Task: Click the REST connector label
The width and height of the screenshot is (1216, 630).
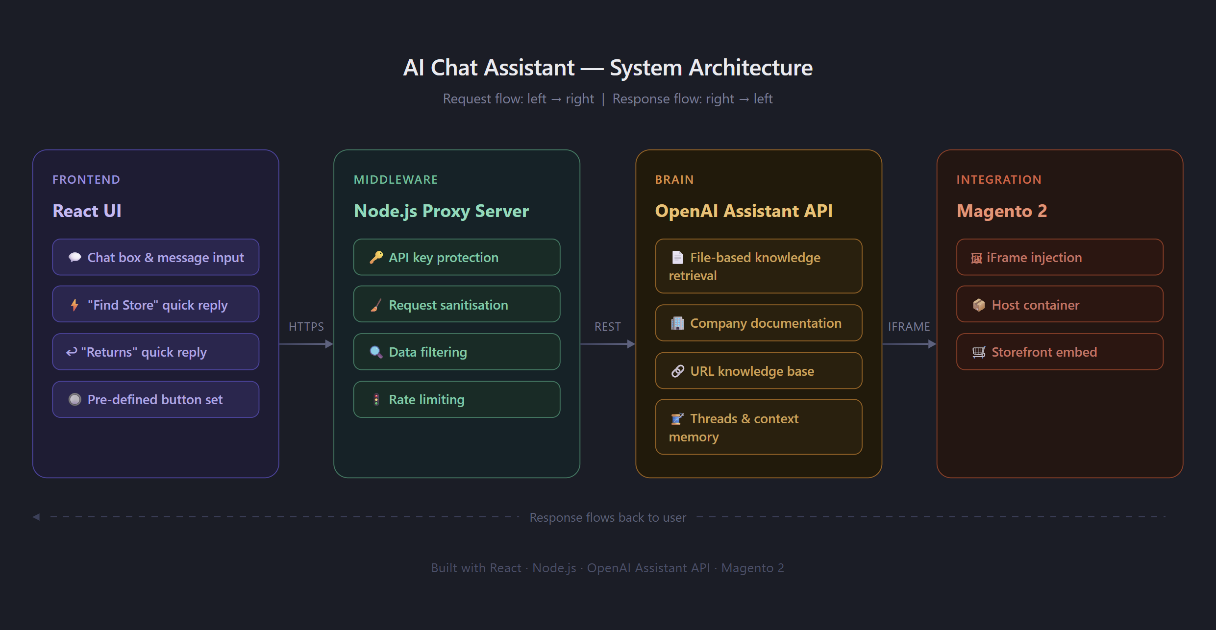Action: tap(608, 327)
